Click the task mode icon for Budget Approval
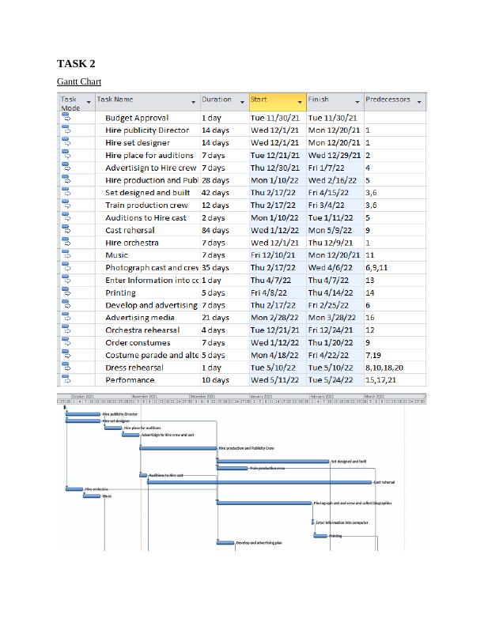The image size is (484, 626). pos(66,118)
